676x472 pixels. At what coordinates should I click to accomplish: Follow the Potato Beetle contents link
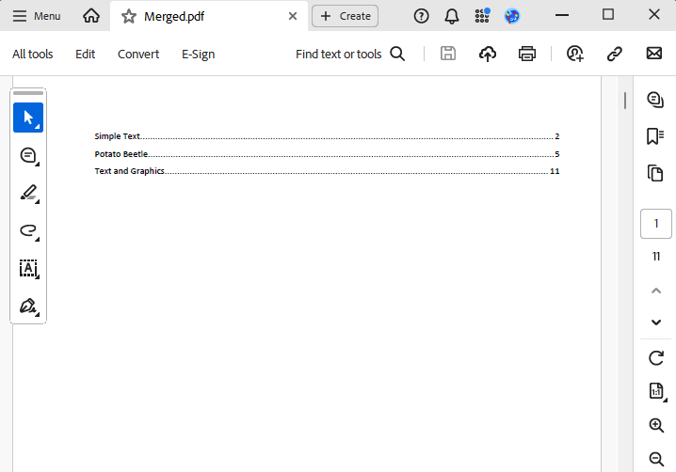pos(121,154)
